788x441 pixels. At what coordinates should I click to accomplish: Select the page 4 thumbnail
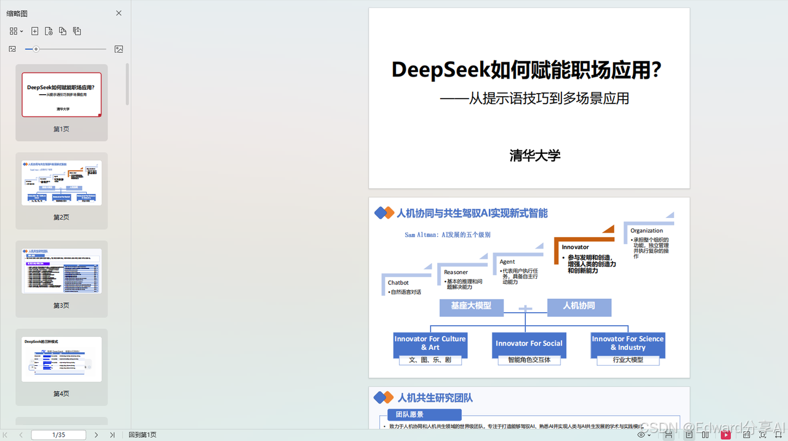[62, 359]
